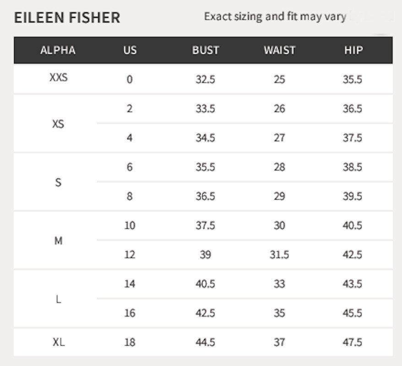Click the BUST column header
402x366 pixels.
click(x=206, y=50)
